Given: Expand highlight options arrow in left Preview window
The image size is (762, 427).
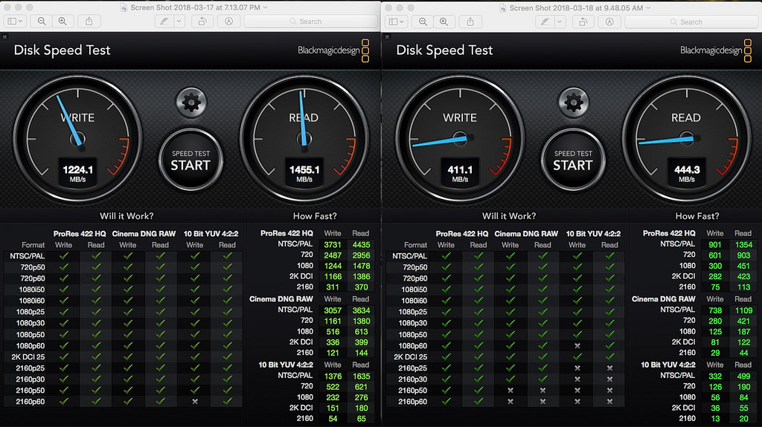Looking at the screenshot, I should [179, 22].
